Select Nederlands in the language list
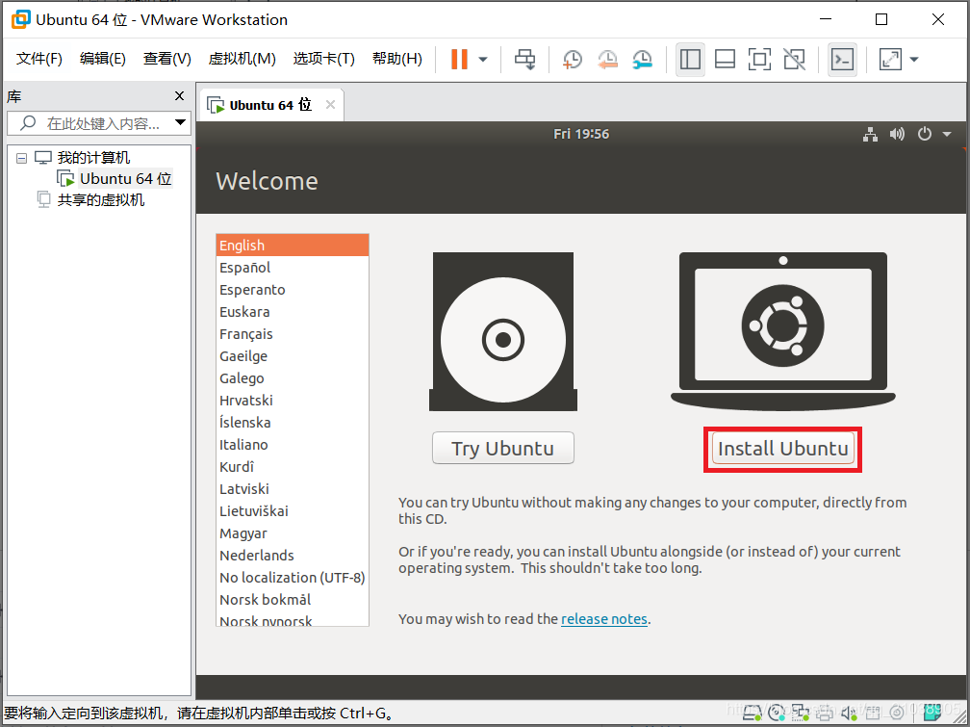Image resolution: width=970 pixels, height=727 pixels. pos(292,556)
